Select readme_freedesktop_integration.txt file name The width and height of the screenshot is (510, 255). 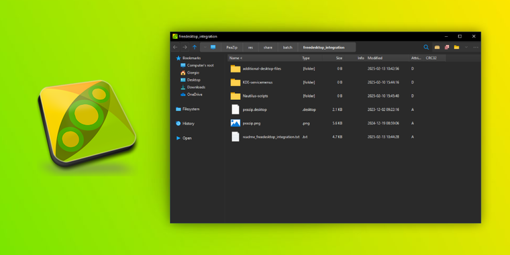click(x=271, y=137)
